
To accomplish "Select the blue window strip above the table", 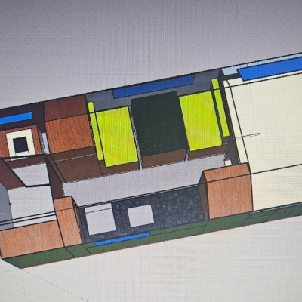I will coord(153,86).
